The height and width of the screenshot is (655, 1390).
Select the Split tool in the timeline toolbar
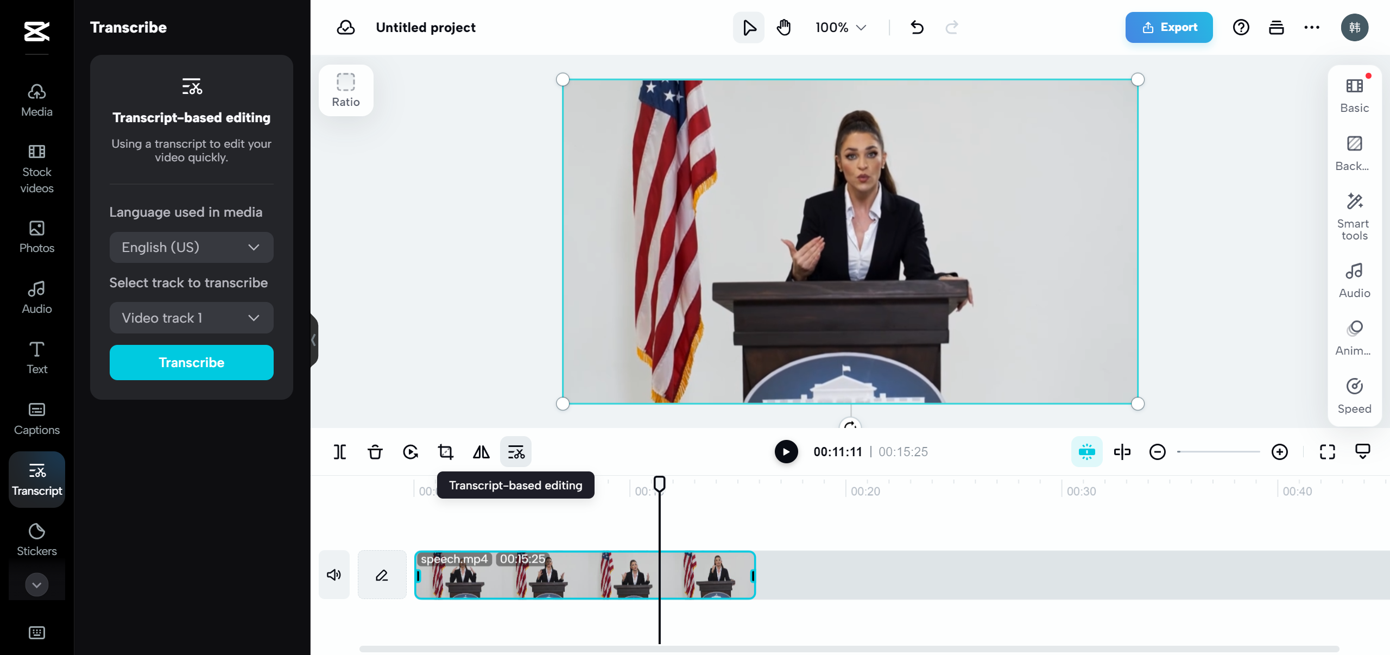[339, 451]
